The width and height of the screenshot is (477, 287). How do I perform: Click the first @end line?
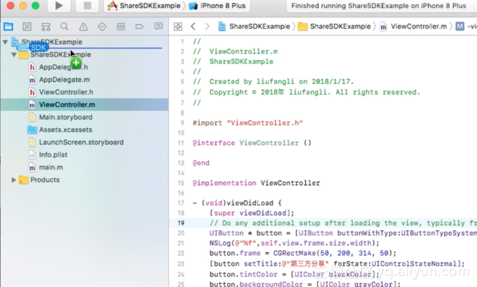click(201, 163)
